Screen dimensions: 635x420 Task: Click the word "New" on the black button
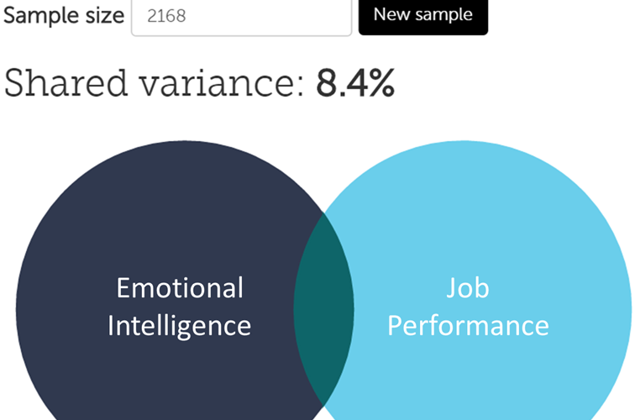tap(391, 14)
